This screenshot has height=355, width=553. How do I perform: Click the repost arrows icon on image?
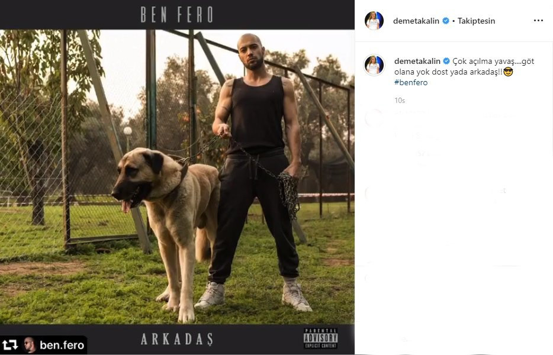pyautogui.click(x=10, y=345)
